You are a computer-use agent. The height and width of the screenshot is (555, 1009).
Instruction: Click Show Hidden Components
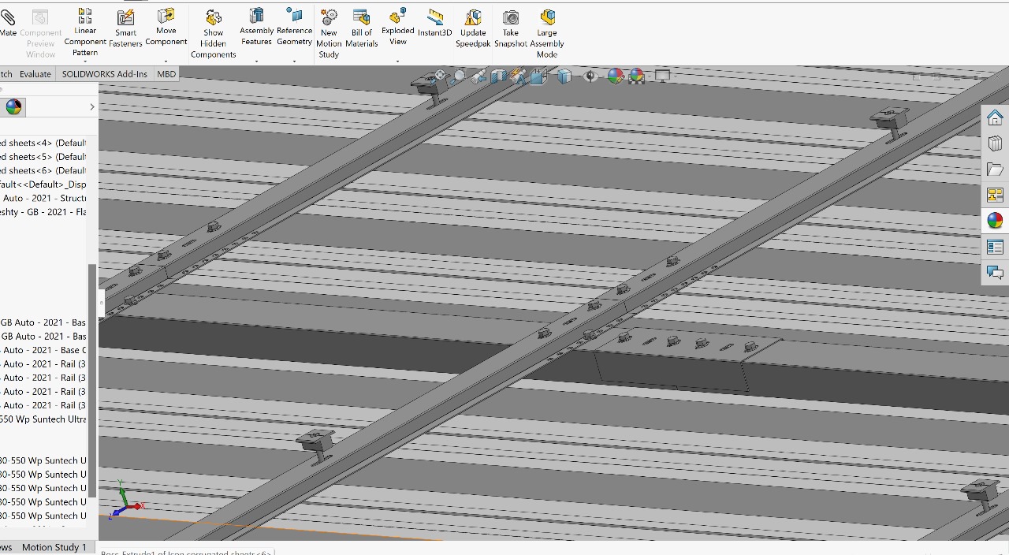[213, 34]
